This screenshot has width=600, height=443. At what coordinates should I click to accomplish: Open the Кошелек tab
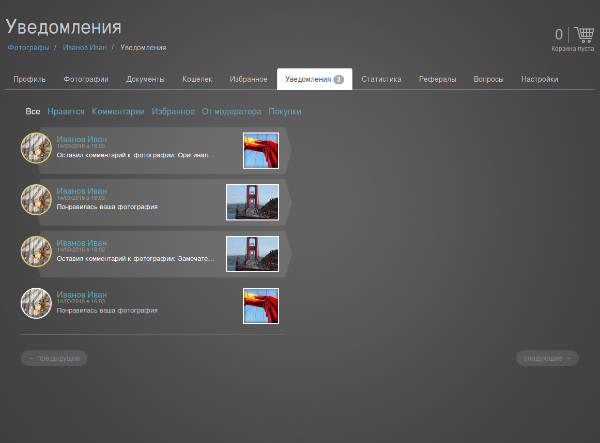point(197,79)
